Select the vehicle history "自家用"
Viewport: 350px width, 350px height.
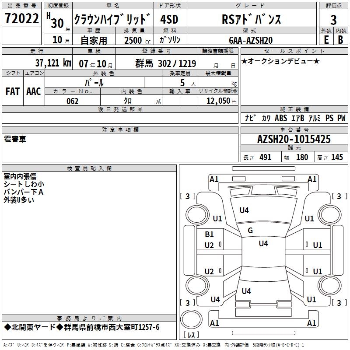coord(94,40)
